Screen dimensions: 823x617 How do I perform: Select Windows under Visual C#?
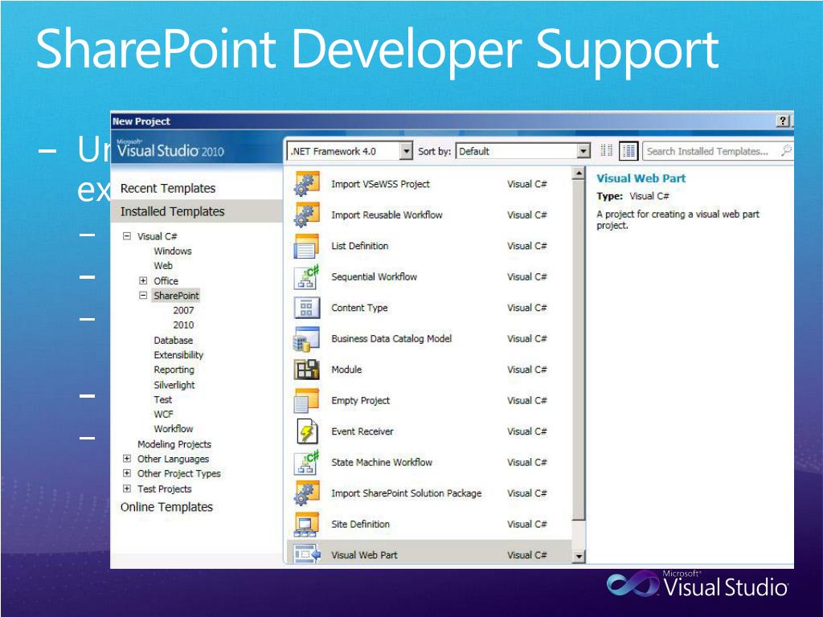[173, 251]
